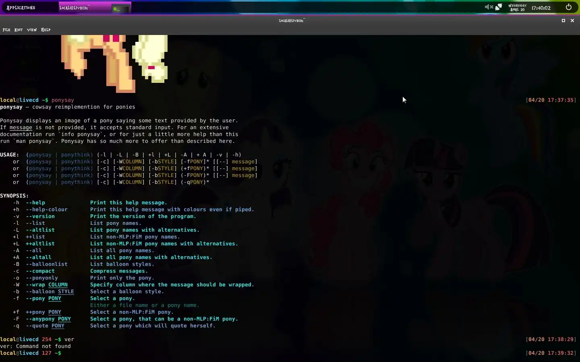Click the 17:40:02 clock
This screenshot has width=580, height=362.
click(x=541, y=8)
